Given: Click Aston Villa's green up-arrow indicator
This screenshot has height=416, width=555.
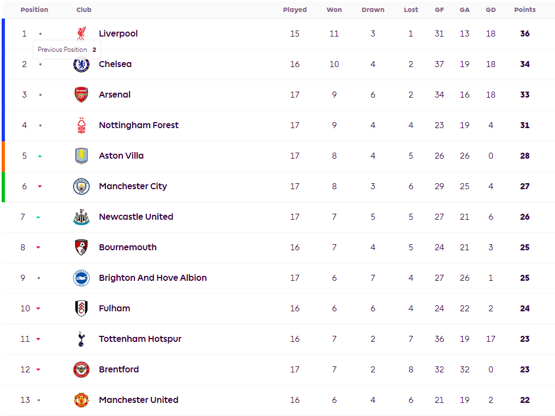Looking at the screenshot, I should click(40, 156).
